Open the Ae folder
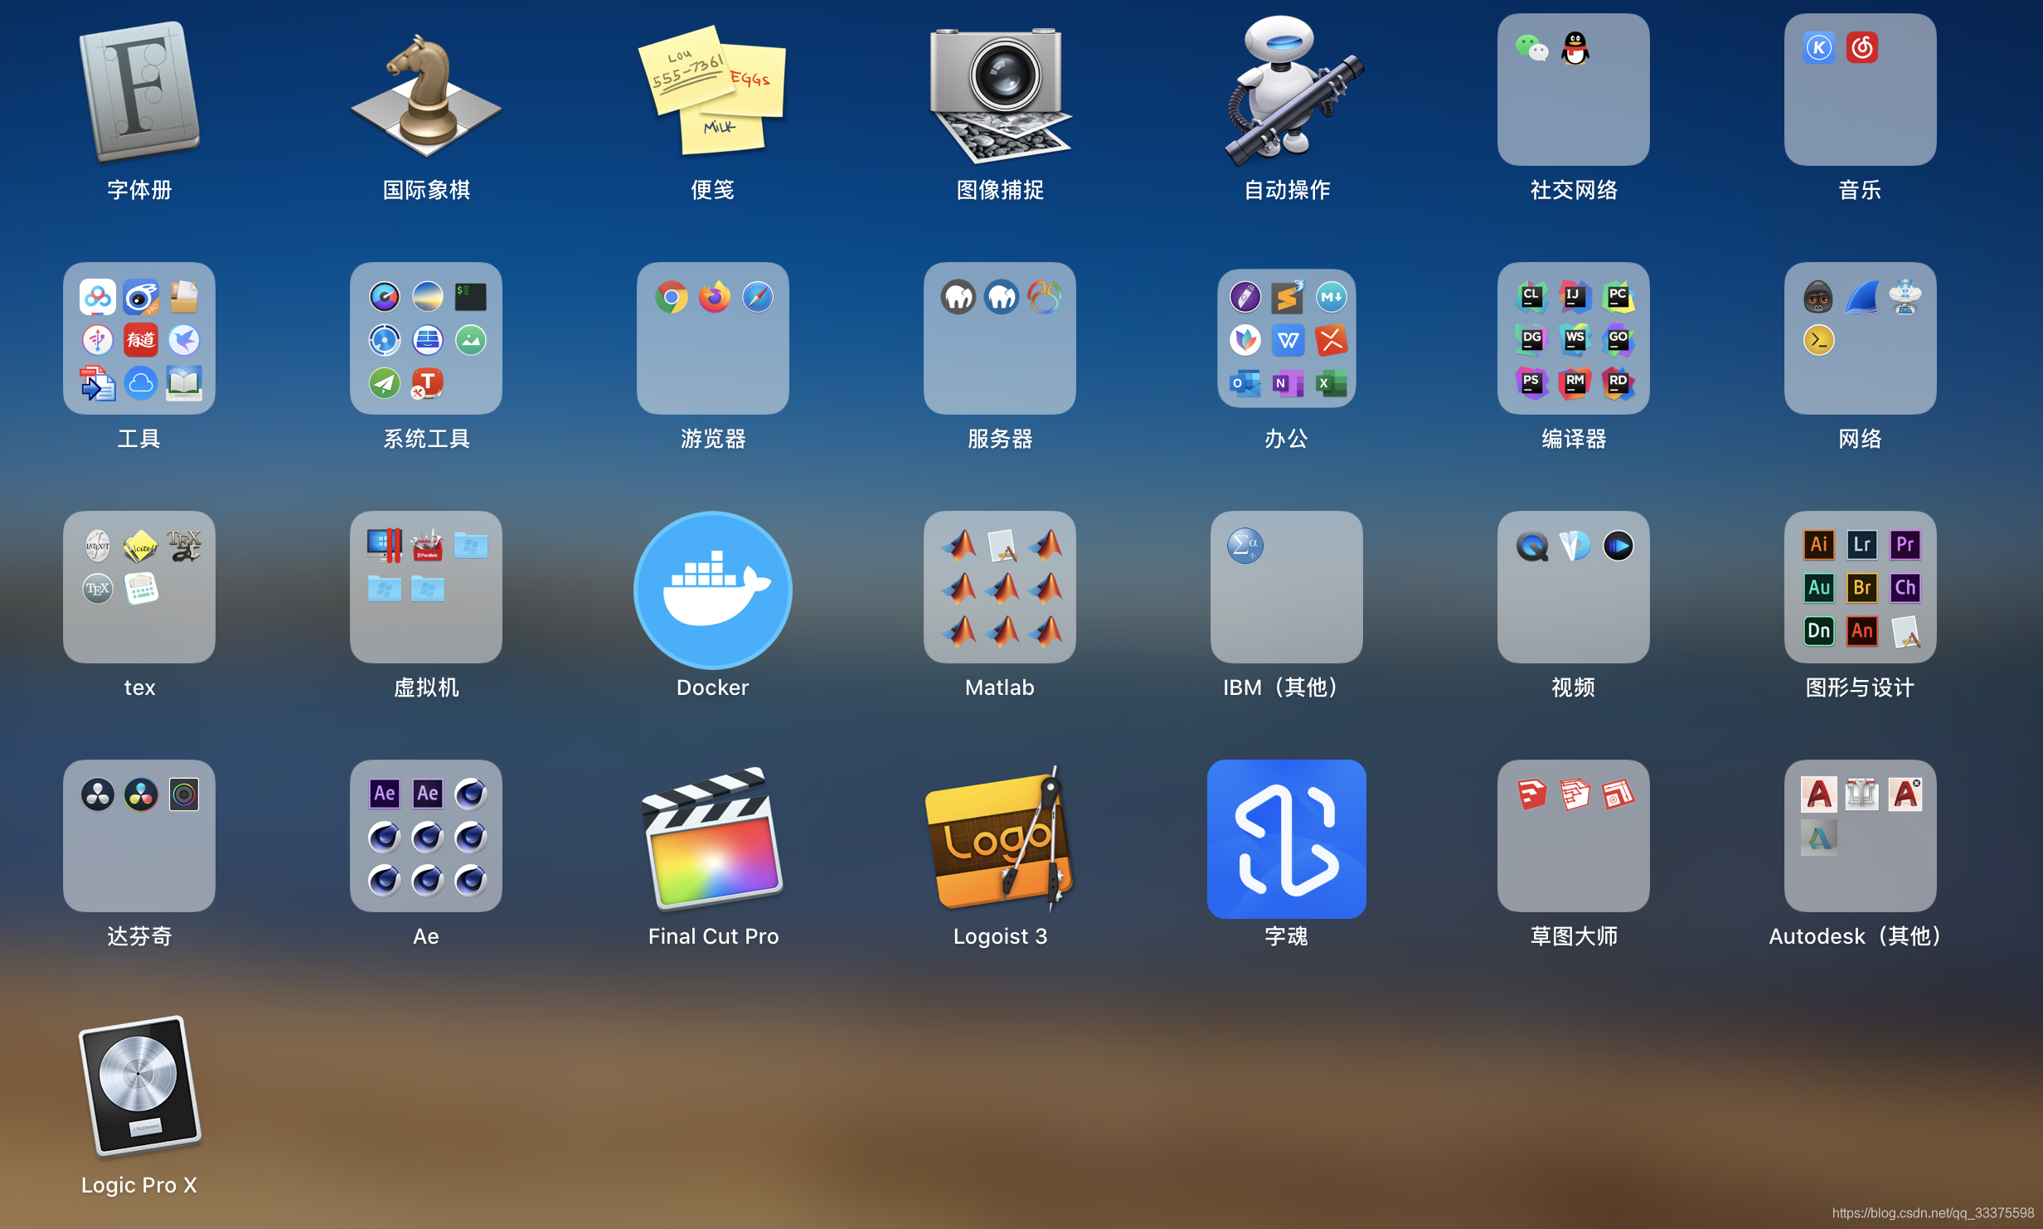 pyautogui.click(x=426, y=836)
